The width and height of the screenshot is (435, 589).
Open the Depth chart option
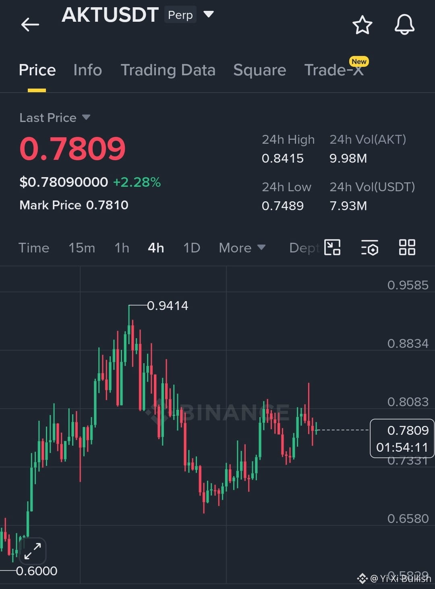coord(305,248)
